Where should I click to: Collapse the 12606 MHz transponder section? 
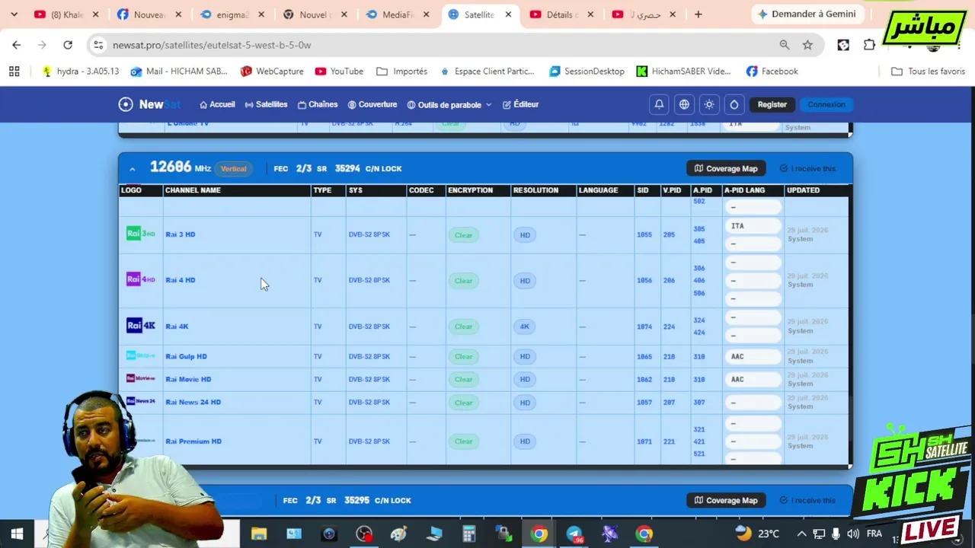point(132,168)
